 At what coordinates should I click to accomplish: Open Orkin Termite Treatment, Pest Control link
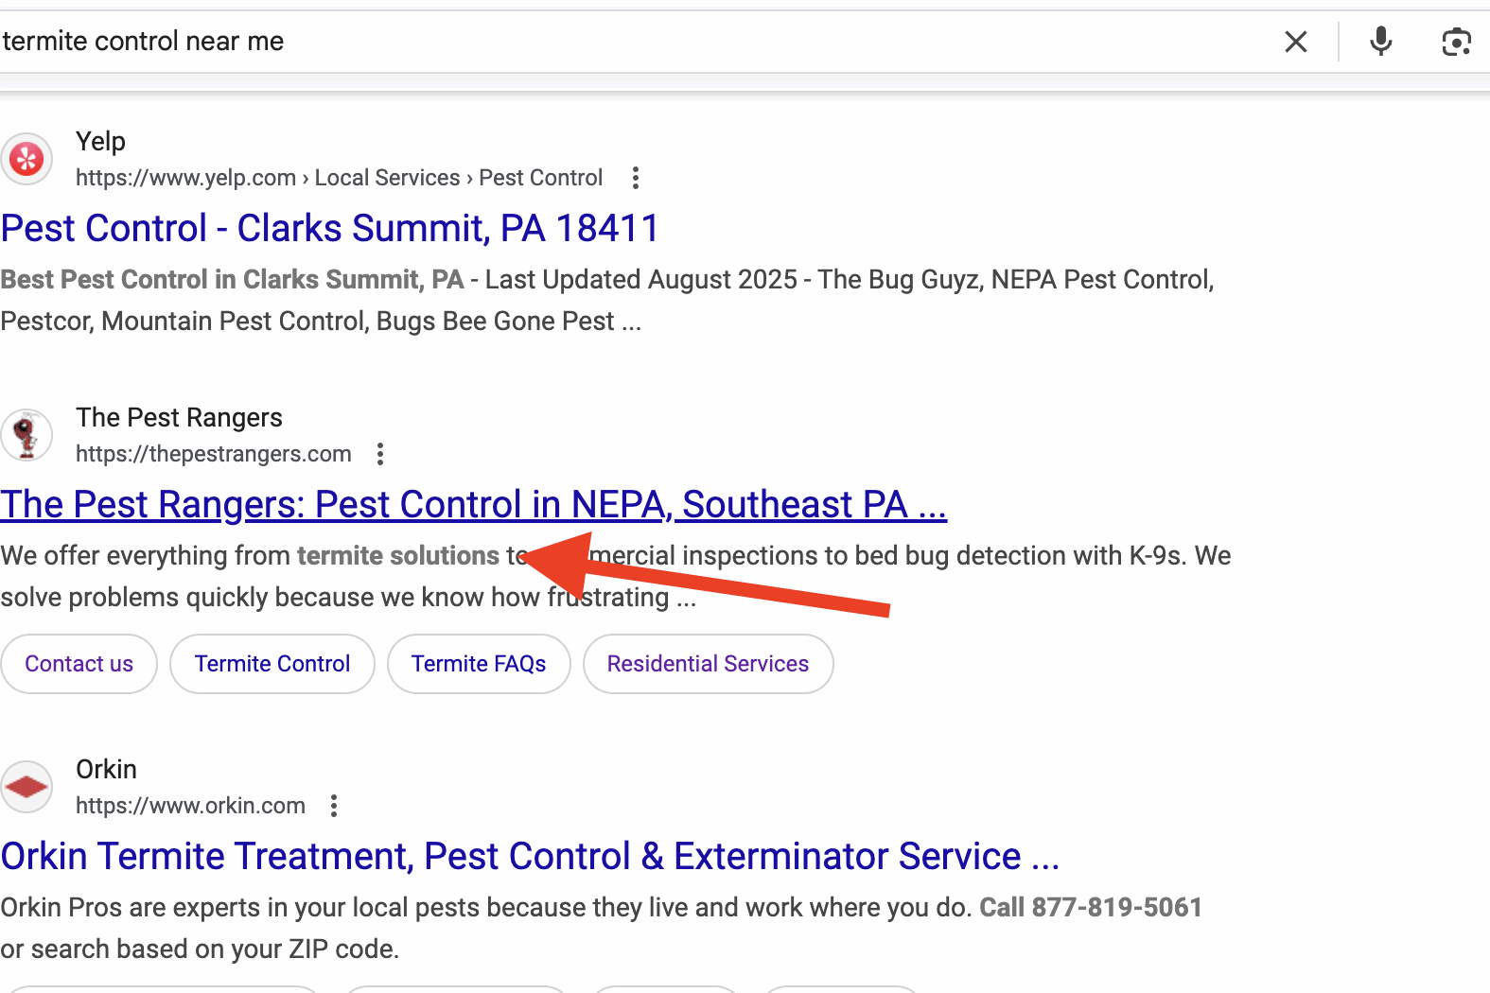[530, 856]
